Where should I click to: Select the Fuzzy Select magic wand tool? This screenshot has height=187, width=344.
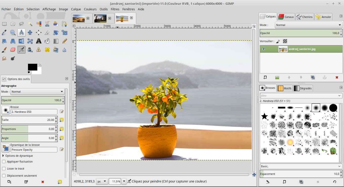(30, 24)
